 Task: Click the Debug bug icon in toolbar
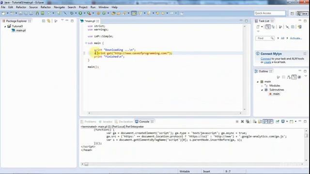72,13
